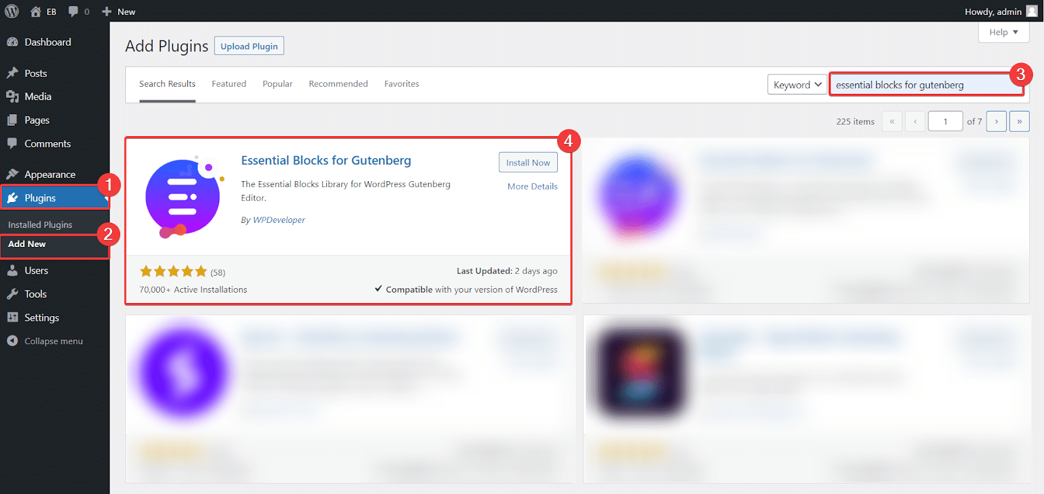This screenshot has height=494, width=1044.
Task: Click the blurred purple S plugin thumbnail
Action: 184,373
